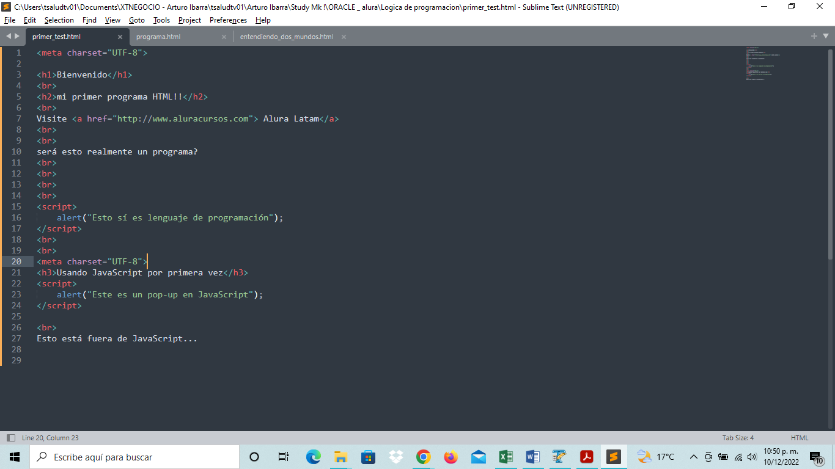Viewport: 835px width, 469px height.
Task: Open the Goto menu
Action: click(x=137, y=20)
